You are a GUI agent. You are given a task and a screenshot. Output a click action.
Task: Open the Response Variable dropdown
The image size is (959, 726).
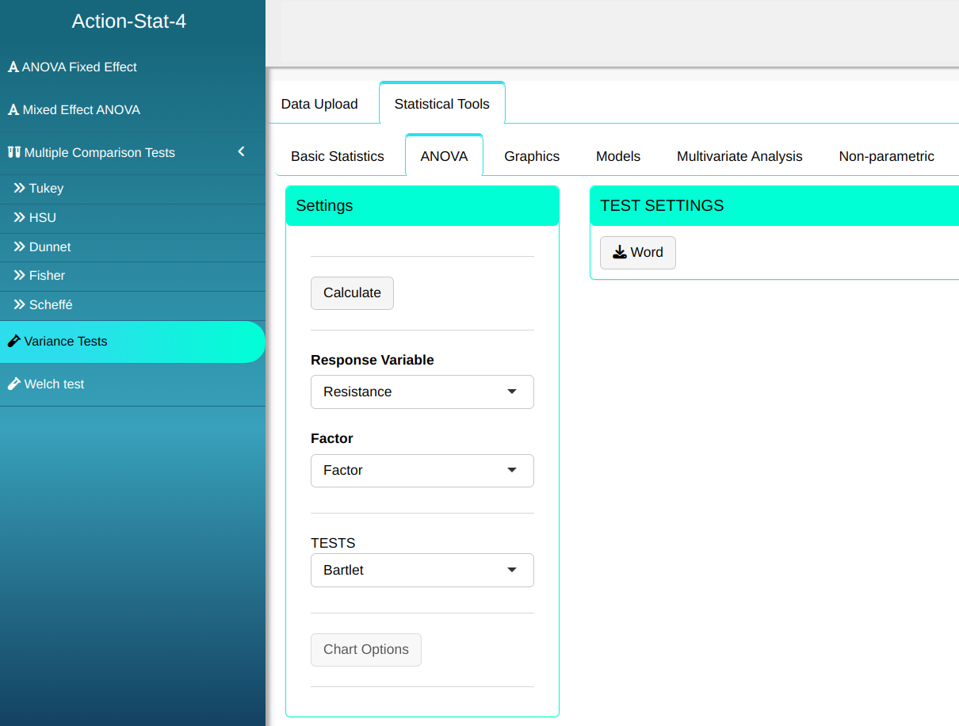422,392
